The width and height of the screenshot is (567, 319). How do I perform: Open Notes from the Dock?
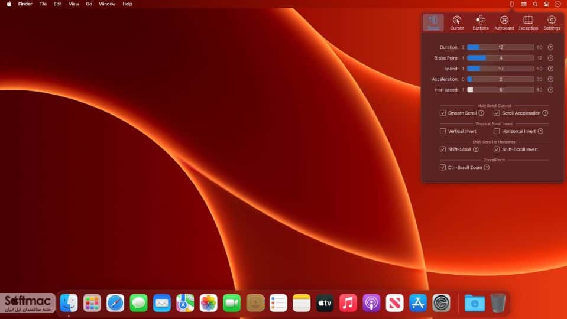[302, 302]
